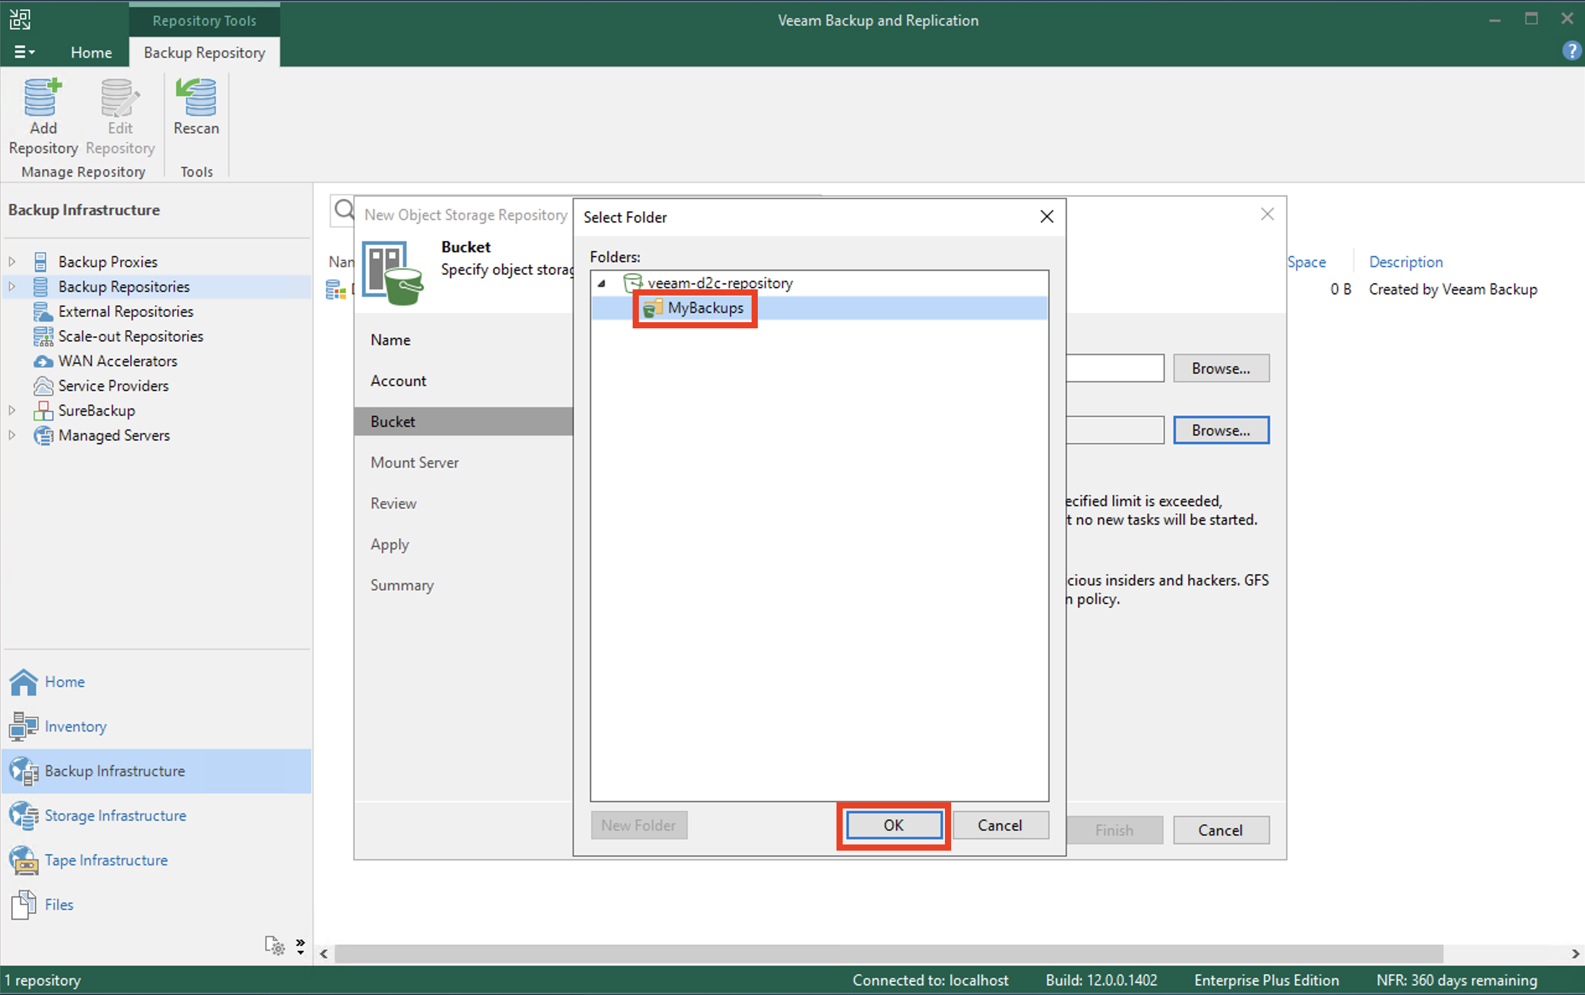1585x995 pixels.
Task: Click the WAN Accelerators cloud icon
Action: click(x=43, y=361)
